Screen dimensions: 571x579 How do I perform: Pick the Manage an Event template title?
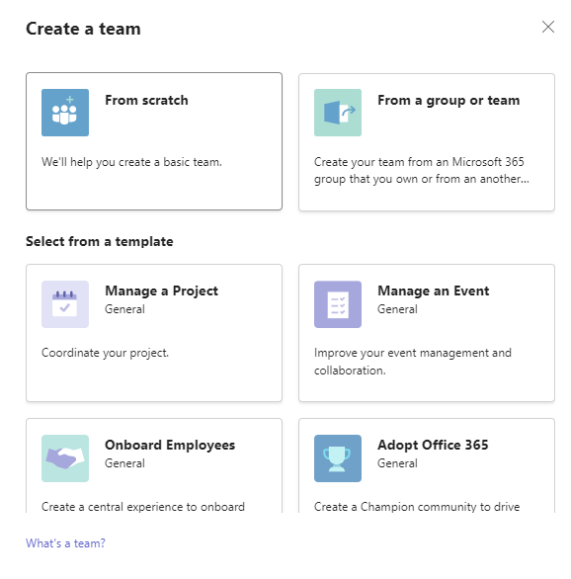point(434,290)
